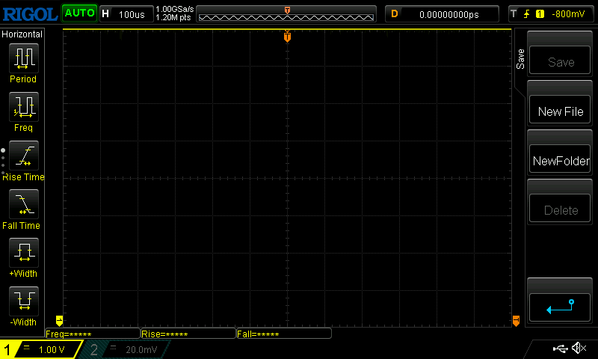Click the Fall=***** measurement readout

point(284,334)
